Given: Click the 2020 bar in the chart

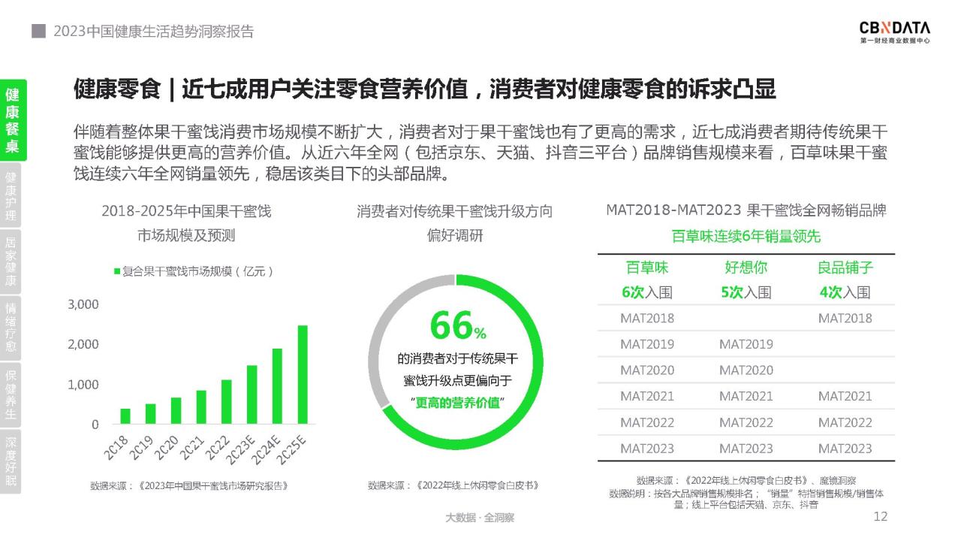Looking at the screenshot, I should 176,411.
